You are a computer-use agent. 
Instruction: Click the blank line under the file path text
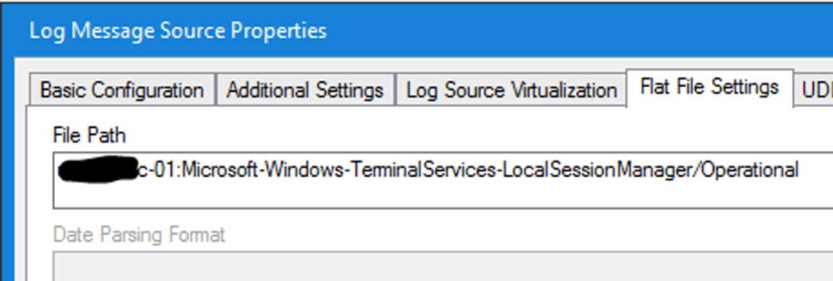444,196
